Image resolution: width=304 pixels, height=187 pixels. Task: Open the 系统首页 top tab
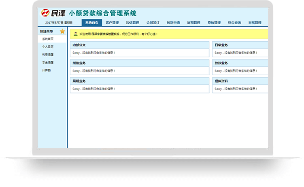point(92,23)
